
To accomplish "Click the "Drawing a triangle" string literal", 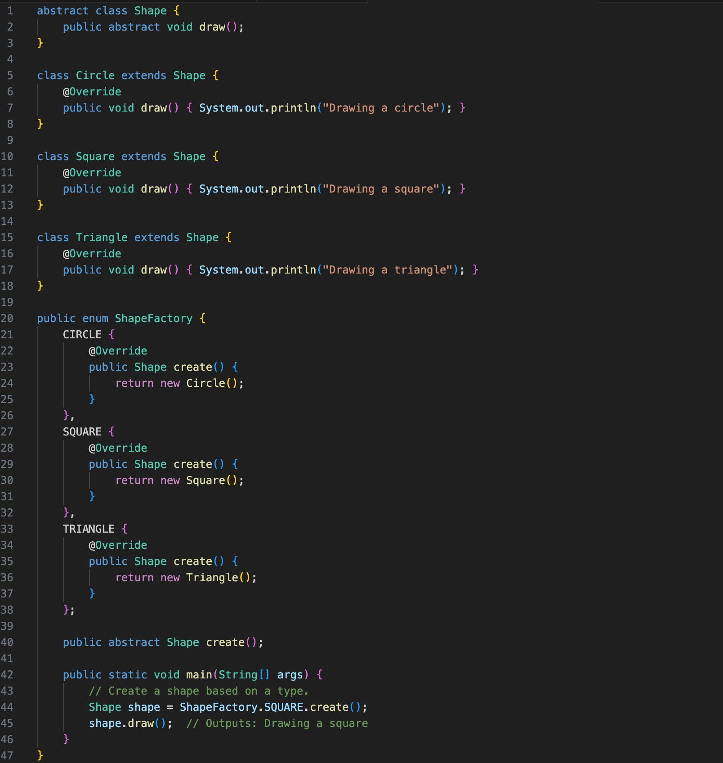I will tap(388, 270).
